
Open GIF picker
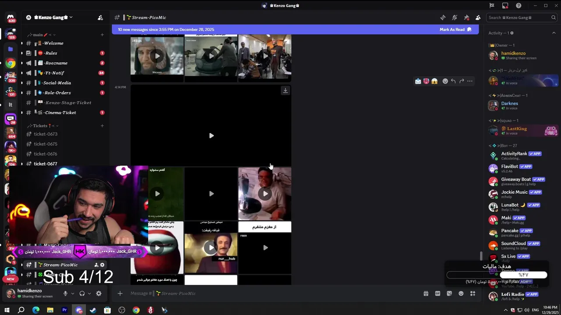point(437,294)
